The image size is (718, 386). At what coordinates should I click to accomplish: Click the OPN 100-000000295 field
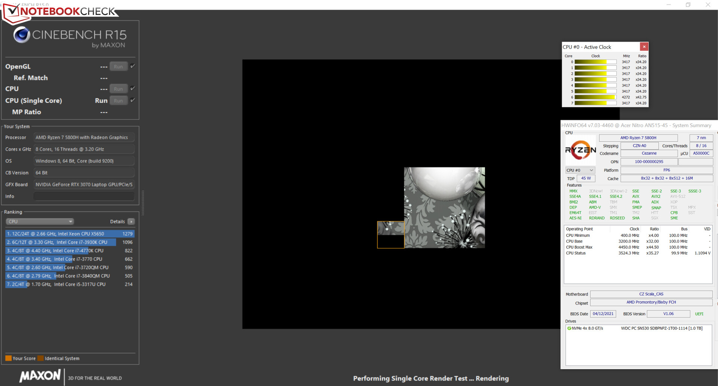tap(649, 162)
